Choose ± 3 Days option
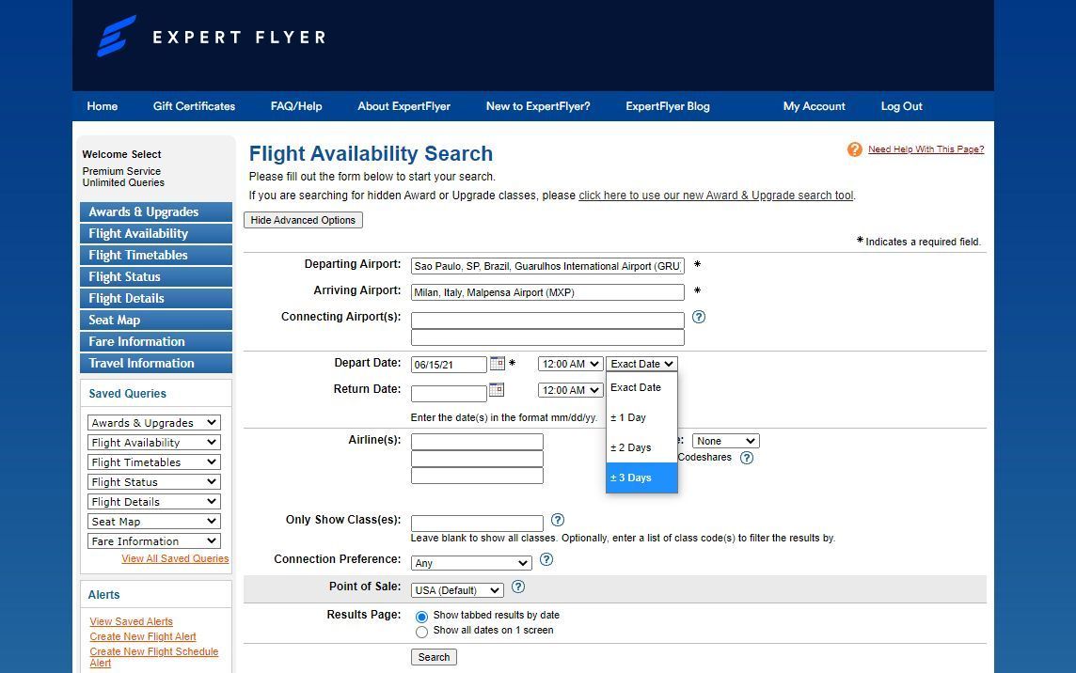This screenshot has width=1076, height=673. point(641,477)
